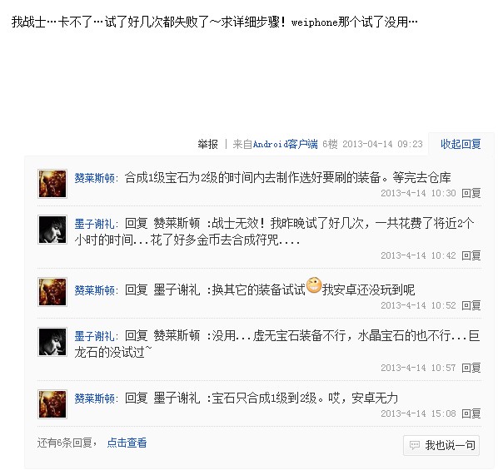
Task: Expand remaining replies via 点击查看
Action: (x=127, y=443)
